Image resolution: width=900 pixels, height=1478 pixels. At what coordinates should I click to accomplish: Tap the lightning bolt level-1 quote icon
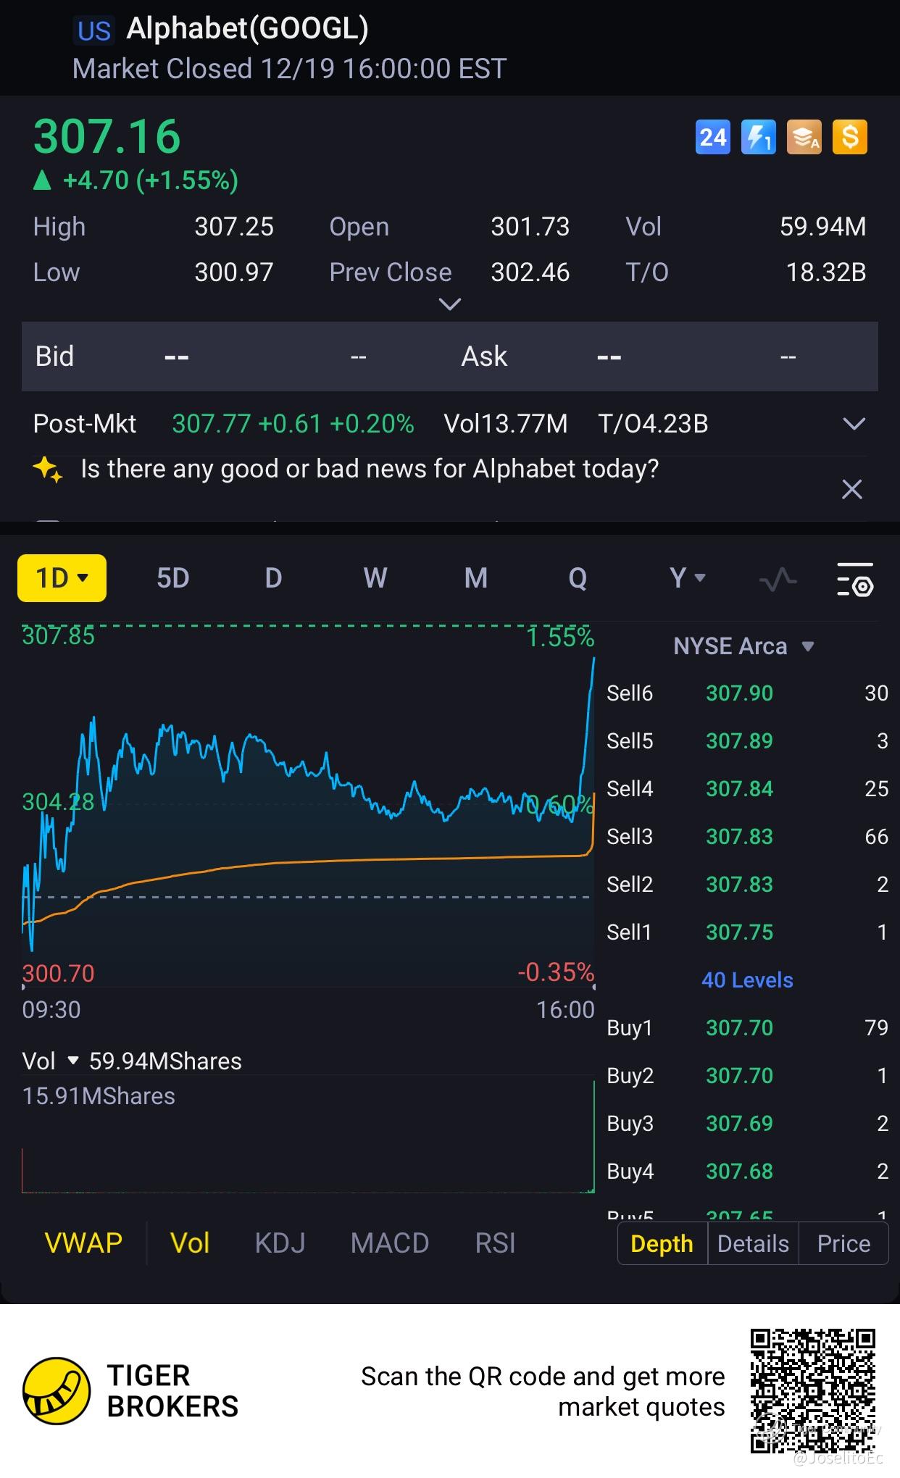[x=758, y=137]
